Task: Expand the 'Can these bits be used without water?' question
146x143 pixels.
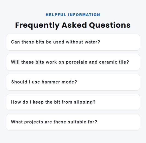Action: 73,42
